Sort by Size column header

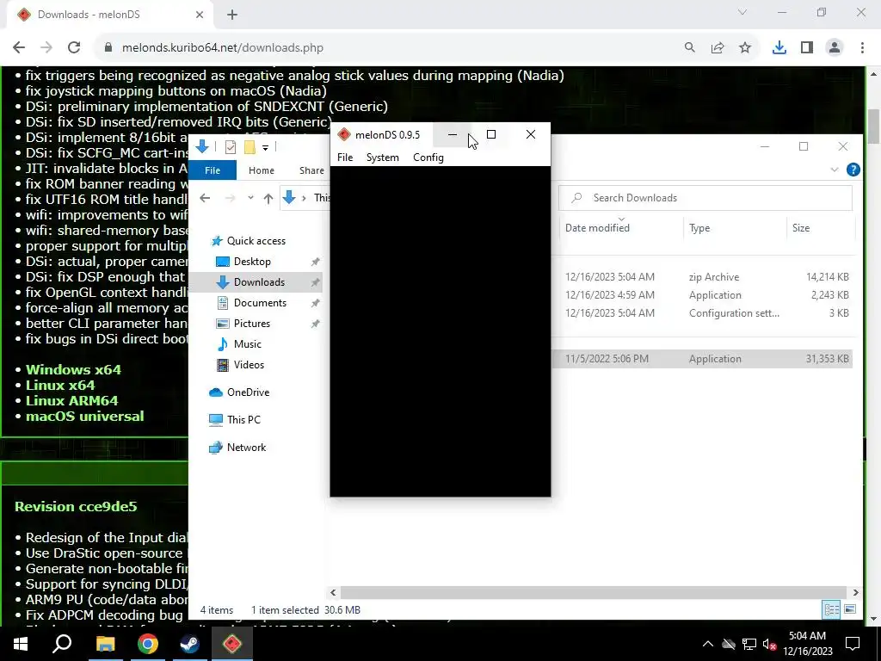[x=801, y=227]
